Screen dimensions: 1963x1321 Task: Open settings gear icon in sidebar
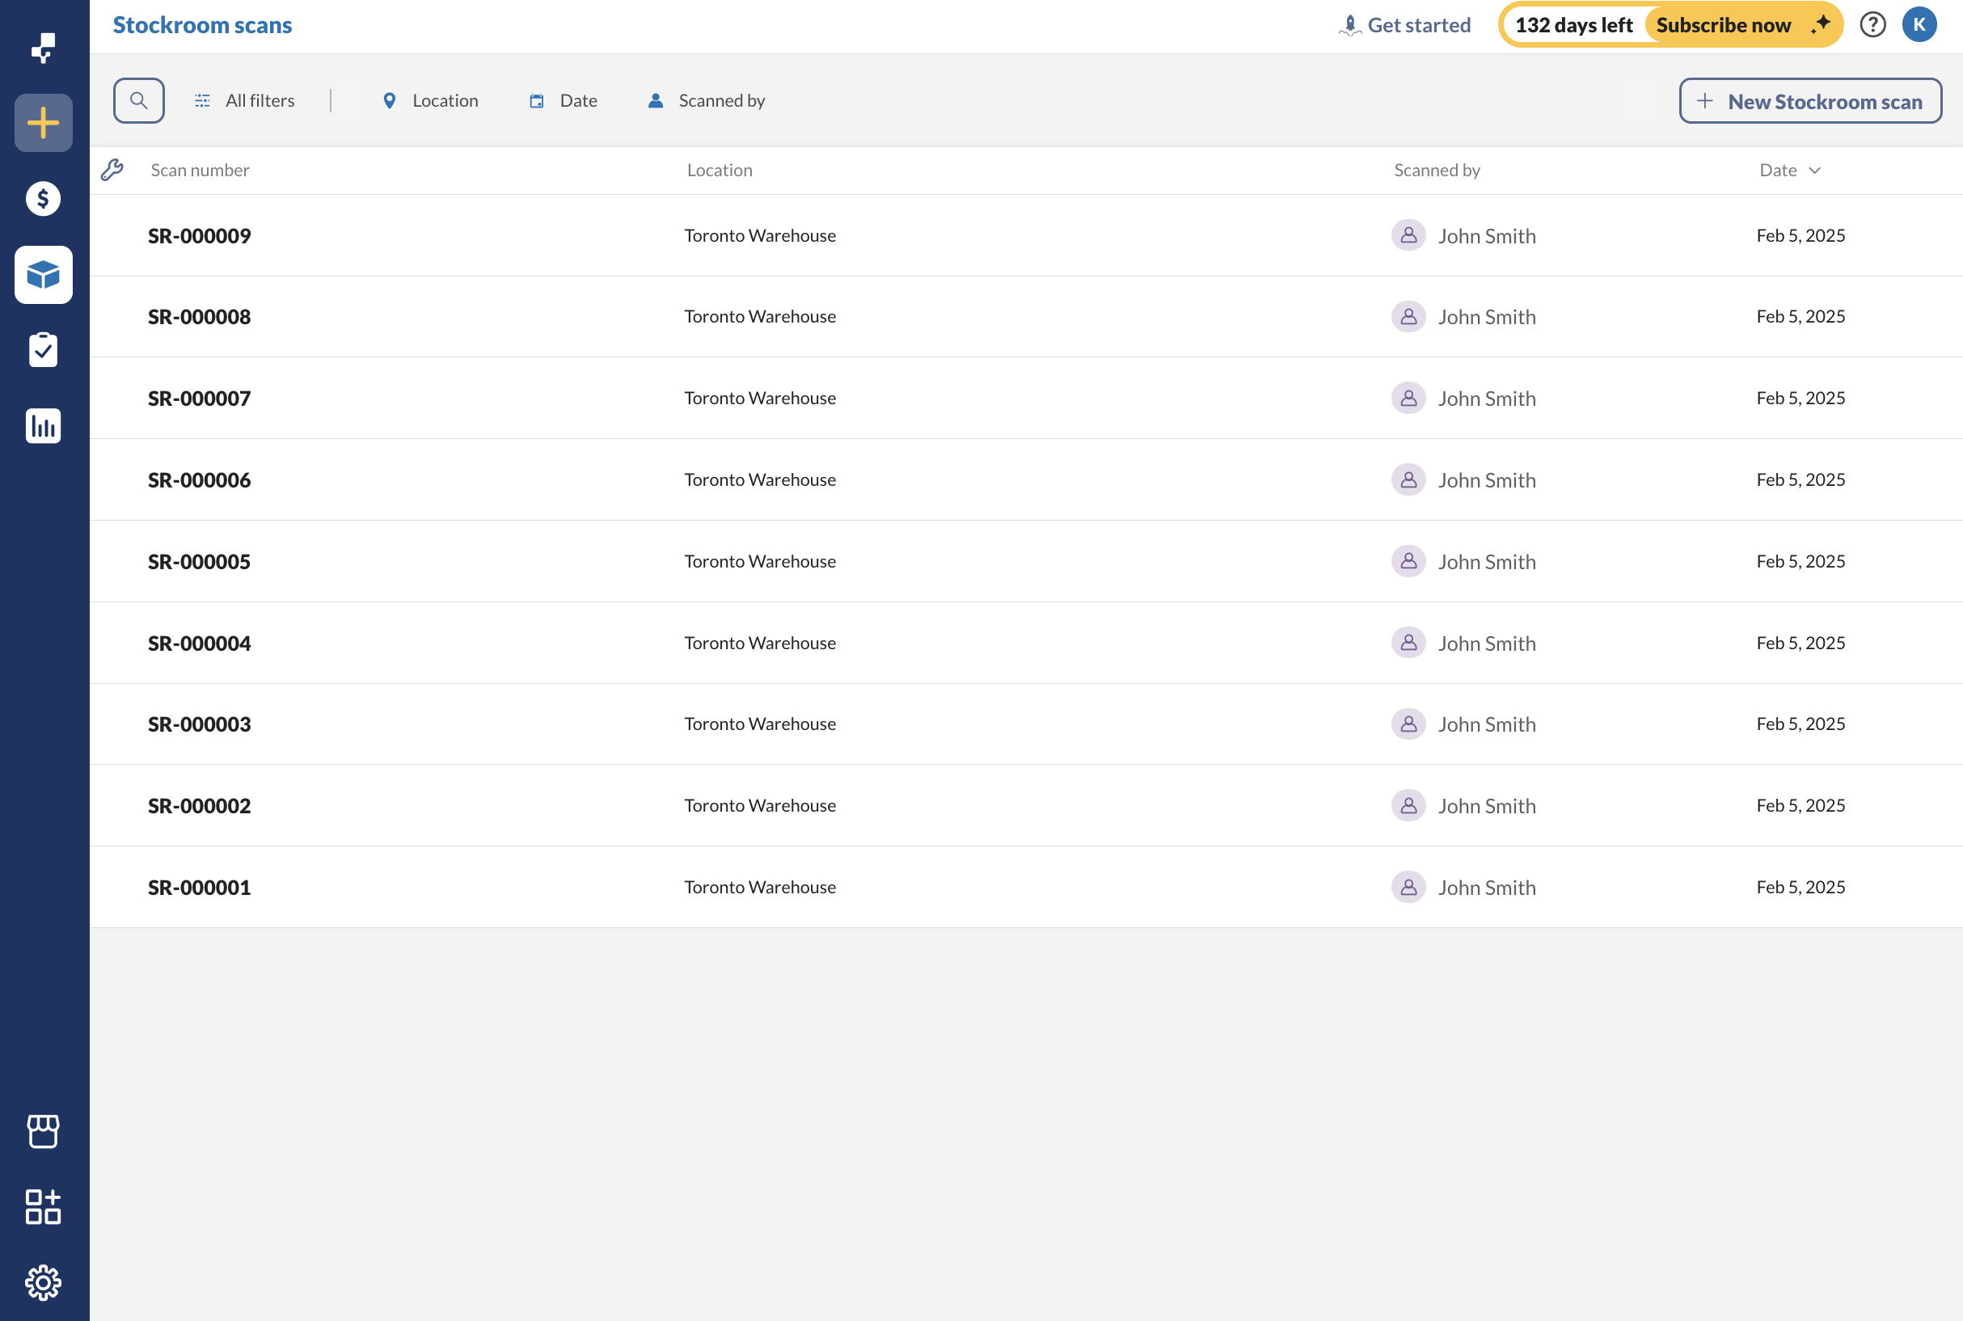(43, 1282)
